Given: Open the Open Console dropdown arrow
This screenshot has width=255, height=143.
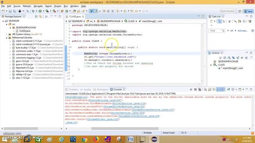Looking at the screenshot, I should 243,89.
